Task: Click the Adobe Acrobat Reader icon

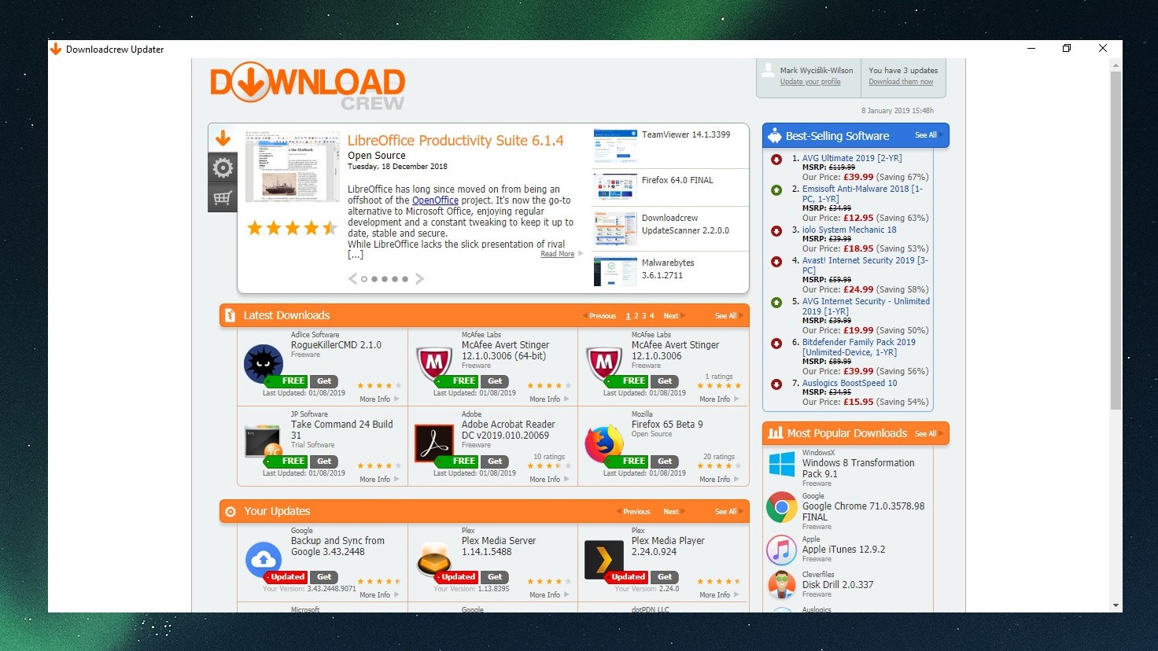Action: (x=433, y=443)
